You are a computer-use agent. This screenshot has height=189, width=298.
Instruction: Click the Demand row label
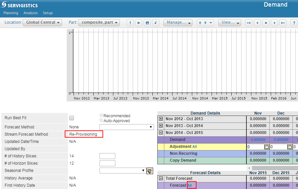177,140
